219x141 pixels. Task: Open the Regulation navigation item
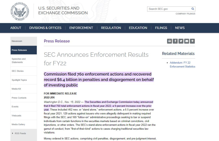coord(111,28)
